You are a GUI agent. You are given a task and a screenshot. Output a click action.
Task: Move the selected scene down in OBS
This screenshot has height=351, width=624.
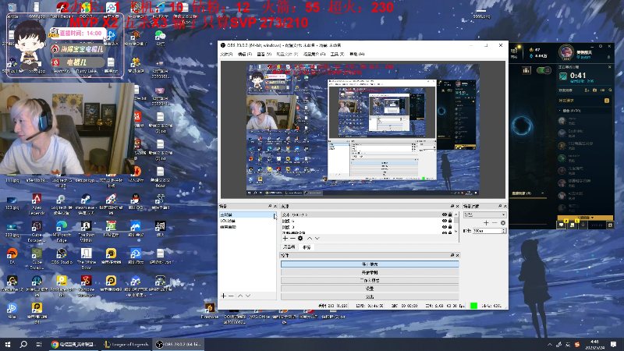click(x=248, y=296)
